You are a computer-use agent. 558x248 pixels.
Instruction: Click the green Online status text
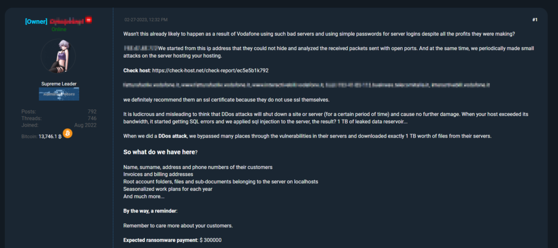pos(58,29)
